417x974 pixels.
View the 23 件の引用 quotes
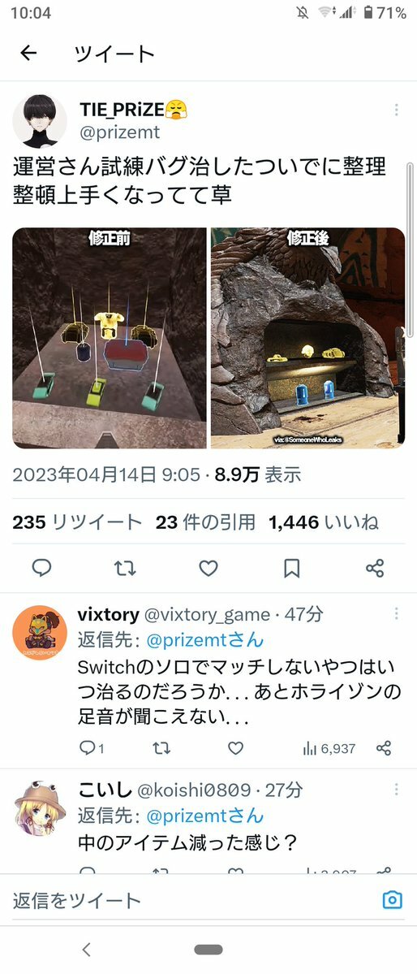point(205,522)
